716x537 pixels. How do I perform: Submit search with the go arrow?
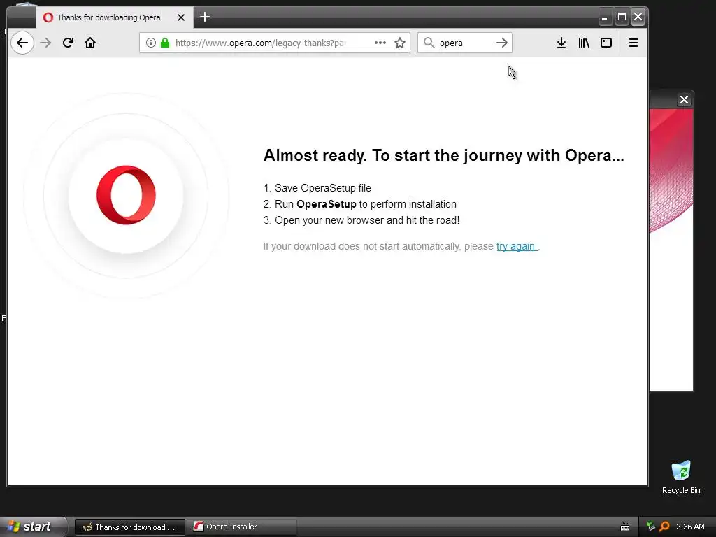pyautogui.click(x=502, y=43)
